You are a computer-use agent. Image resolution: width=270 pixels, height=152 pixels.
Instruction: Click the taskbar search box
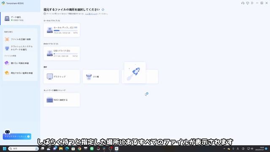(23, 149)
